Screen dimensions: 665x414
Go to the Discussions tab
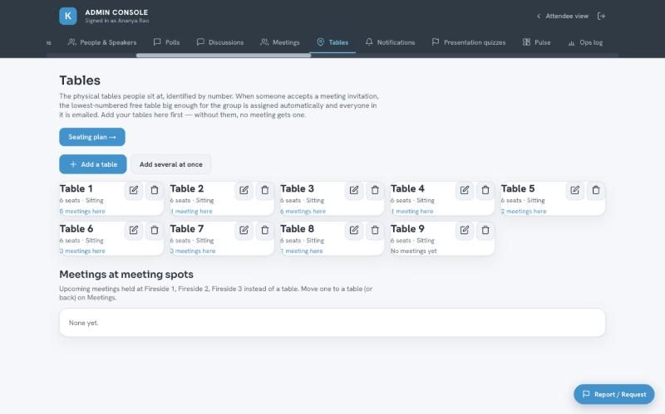220,42
